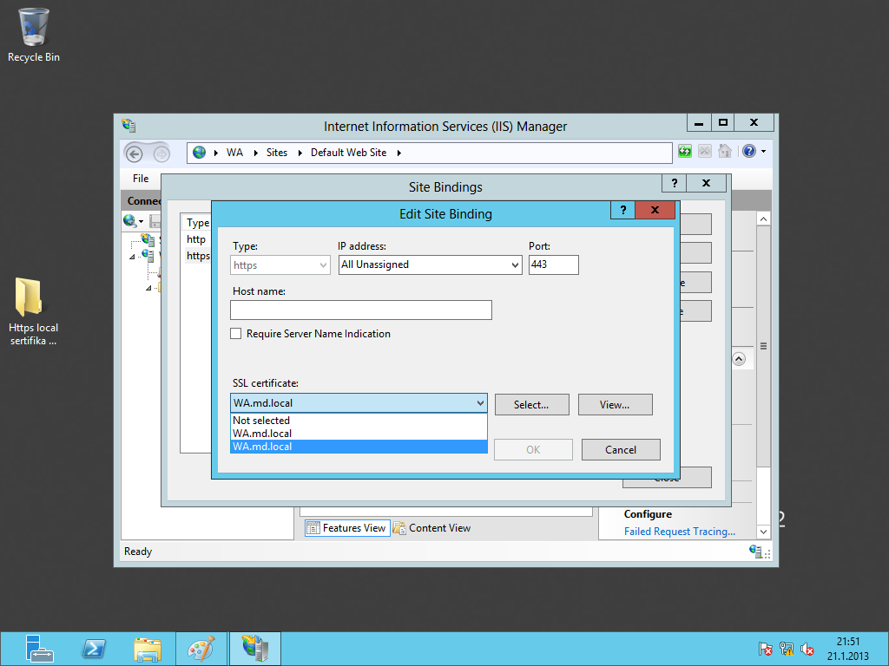Click the IIS Manager taskbar icon
The width and height of the screenshot is (889, 666).
coord(254,649)
